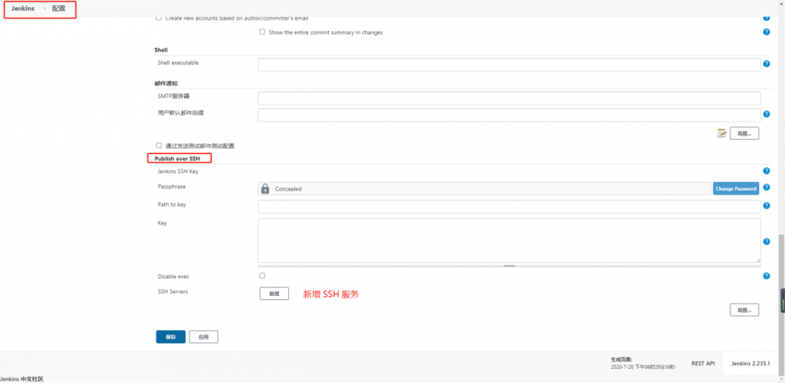Click help icon for Disable exec
785x383 pixels.
pyautogui.click(x=766, y=276)
